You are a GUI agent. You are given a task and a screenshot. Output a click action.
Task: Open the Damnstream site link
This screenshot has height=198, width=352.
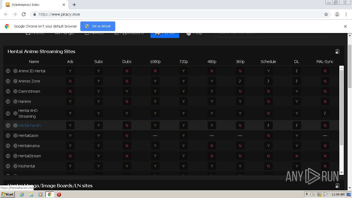pyautogui.click(x=29, y=91)
